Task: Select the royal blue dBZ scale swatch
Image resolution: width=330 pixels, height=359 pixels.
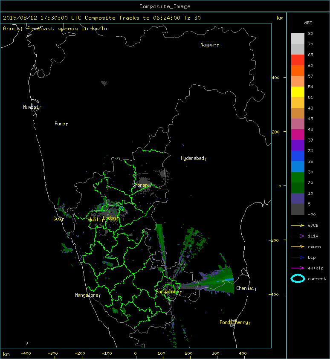Action: click(x=298, y=156)
